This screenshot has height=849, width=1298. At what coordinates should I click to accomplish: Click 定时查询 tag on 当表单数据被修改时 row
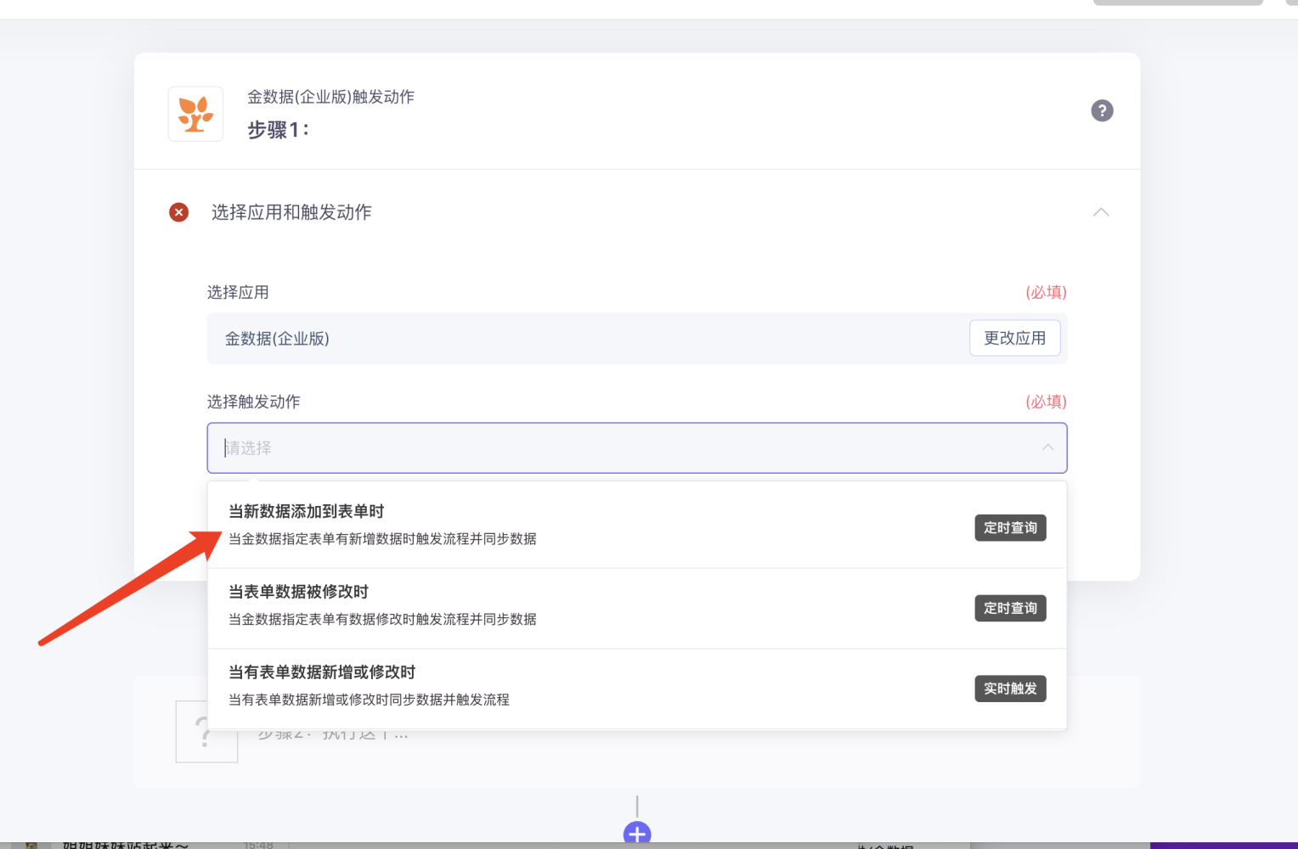[1010, 608]
